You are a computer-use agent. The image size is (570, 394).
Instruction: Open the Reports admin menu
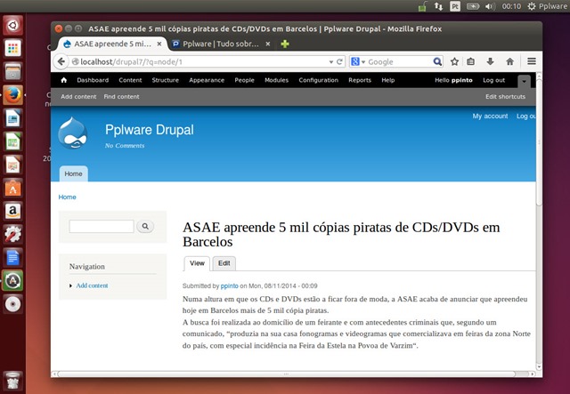(x=360, y=80)
